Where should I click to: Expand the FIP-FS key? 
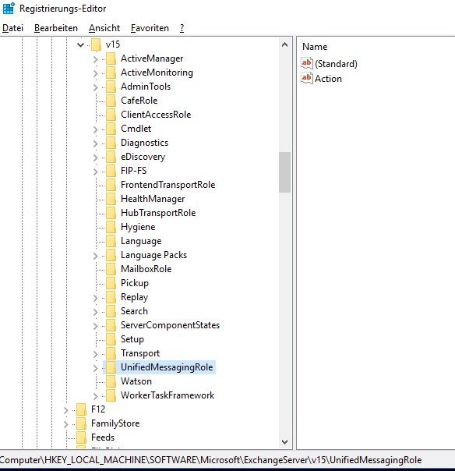[96, 172]
